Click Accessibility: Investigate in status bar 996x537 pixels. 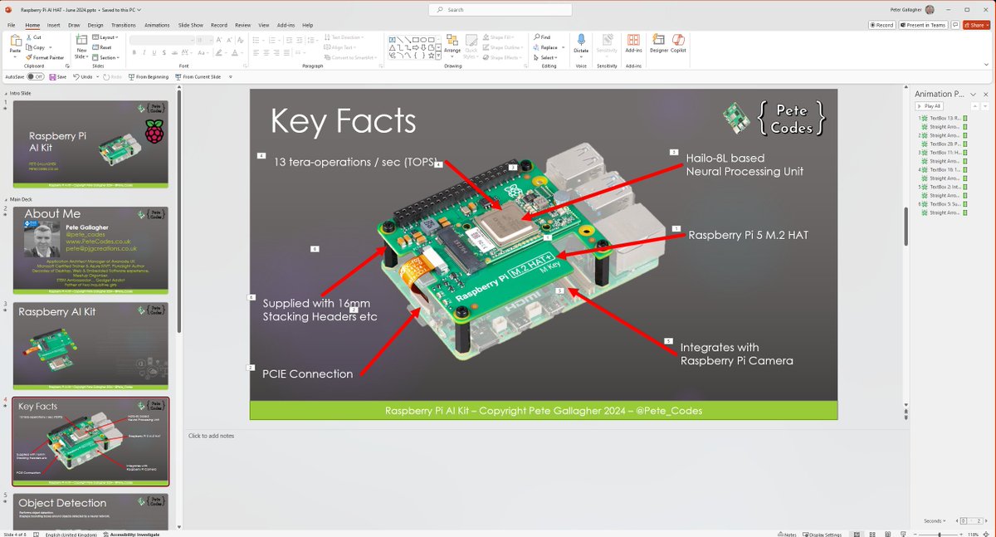[x=130, y=535]
